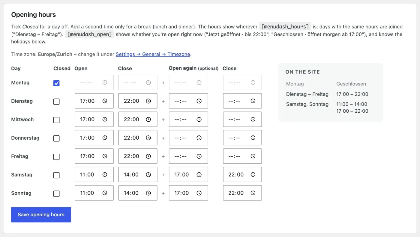Open the clock picker in Samstag's 11:00 Open field

pyautogui.click(x=105, y=174)
